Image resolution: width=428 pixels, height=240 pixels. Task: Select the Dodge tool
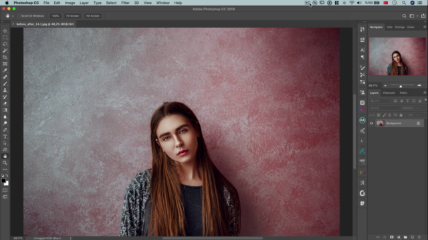(x=5, y=123)
